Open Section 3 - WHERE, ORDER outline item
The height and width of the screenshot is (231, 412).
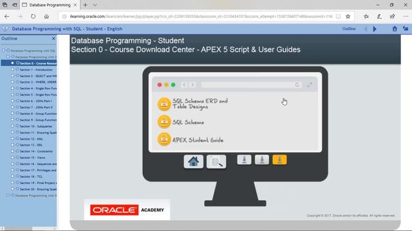point(38,82)
